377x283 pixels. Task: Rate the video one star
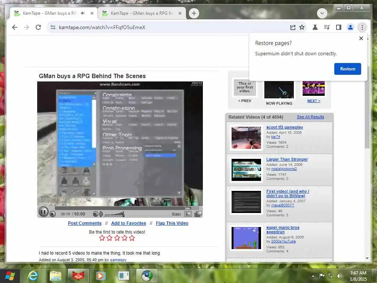pos(102,238)
